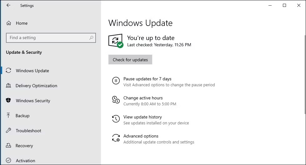Click the Backup upward arrow icon
306x165 pixels.
pos(8,115)
